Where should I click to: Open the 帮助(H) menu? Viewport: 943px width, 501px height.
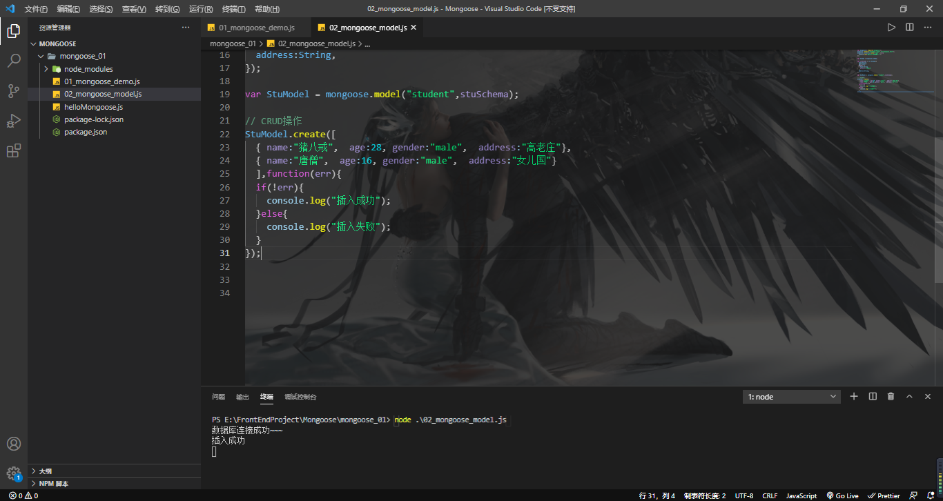[x=267, y=9]
